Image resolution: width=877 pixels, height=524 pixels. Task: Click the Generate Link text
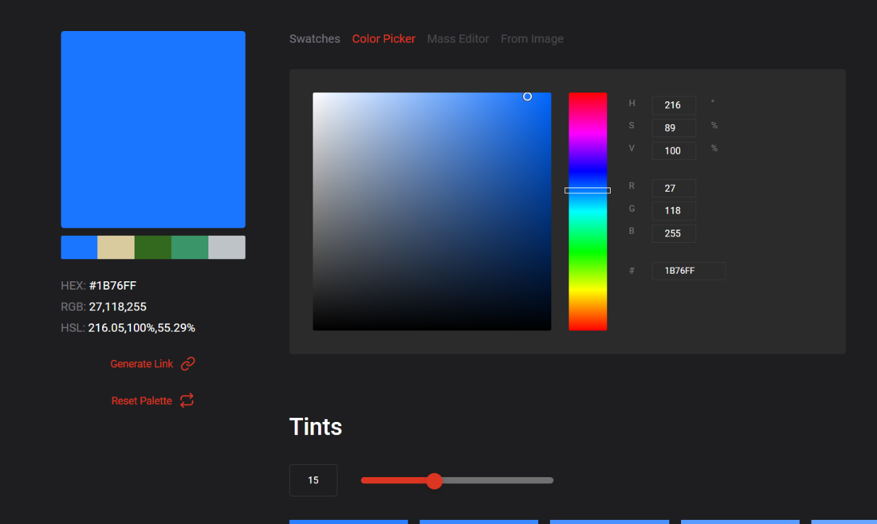141,363
